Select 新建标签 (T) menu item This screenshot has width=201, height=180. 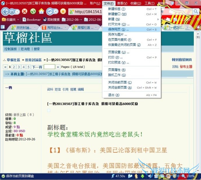click(x=132, y=9)
